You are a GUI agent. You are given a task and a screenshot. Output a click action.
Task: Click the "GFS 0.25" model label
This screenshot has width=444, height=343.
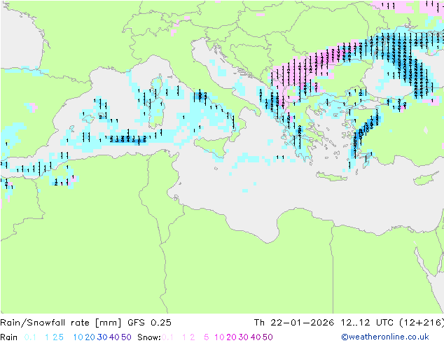click(149, 323)
